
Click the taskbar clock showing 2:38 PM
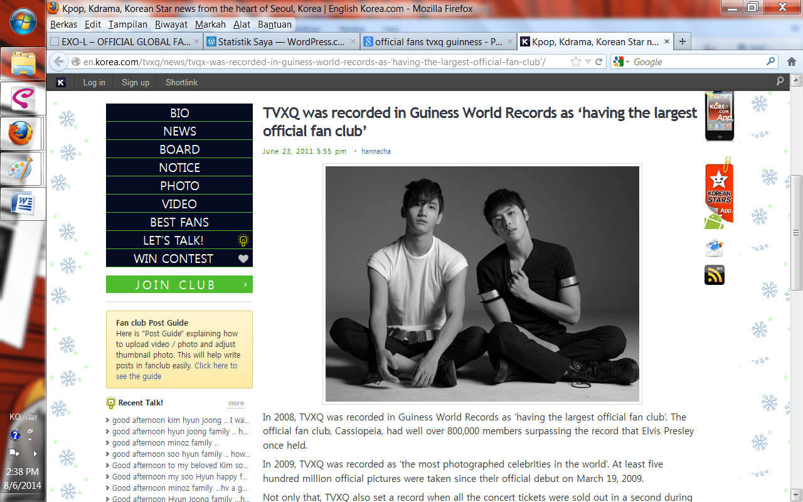23,472
